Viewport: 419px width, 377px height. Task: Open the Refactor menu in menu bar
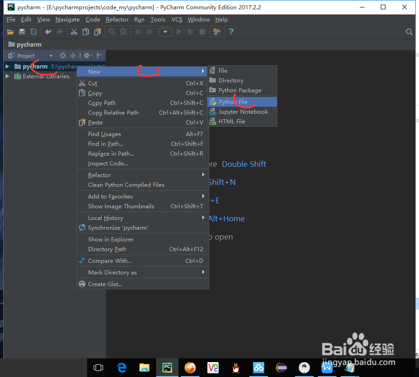click(x=117, y=20)
